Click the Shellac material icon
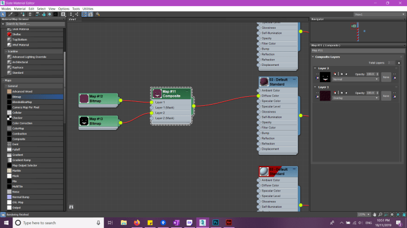The height and width of the screenshot is (228, 407). point(9,35)
